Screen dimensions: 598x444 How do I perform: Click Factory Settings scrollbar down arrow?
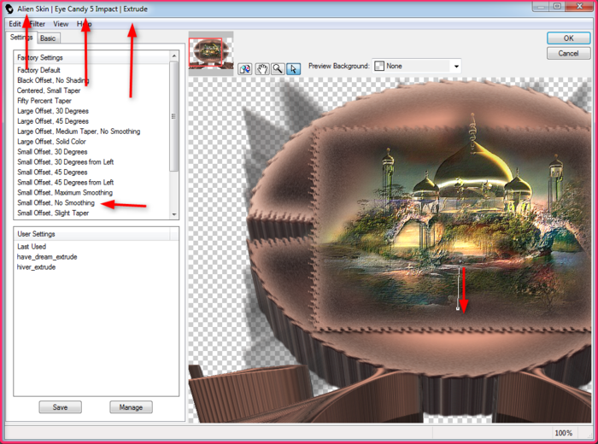(x=174, y=214)
